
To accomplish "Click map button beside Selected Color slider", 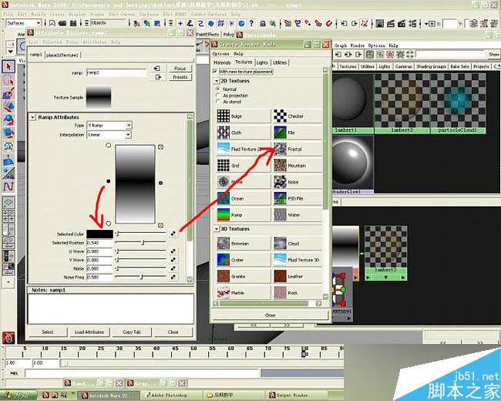I will 173,234.
